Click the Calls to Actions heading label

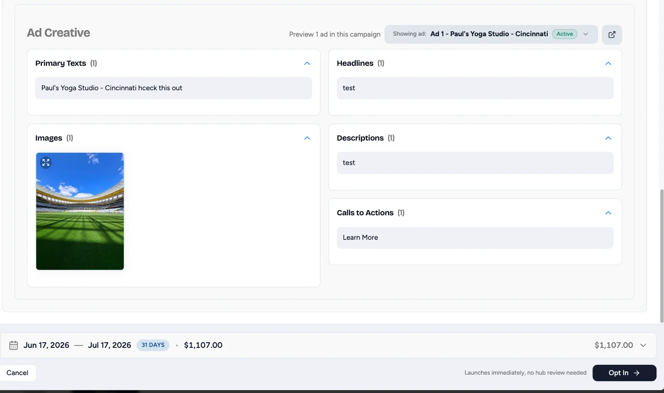point(365,212)
